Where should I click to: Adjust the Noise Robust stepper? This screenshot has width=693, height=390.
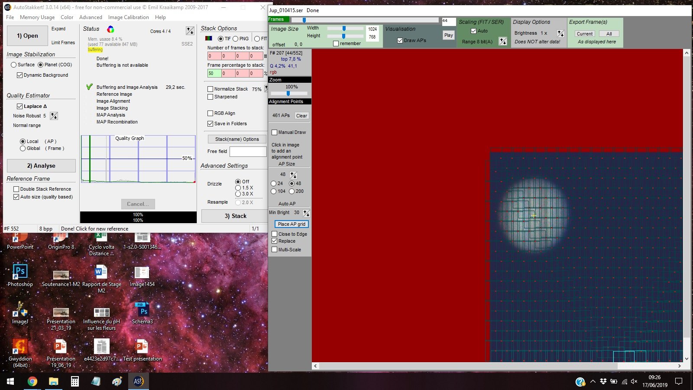tap(54, 116)
